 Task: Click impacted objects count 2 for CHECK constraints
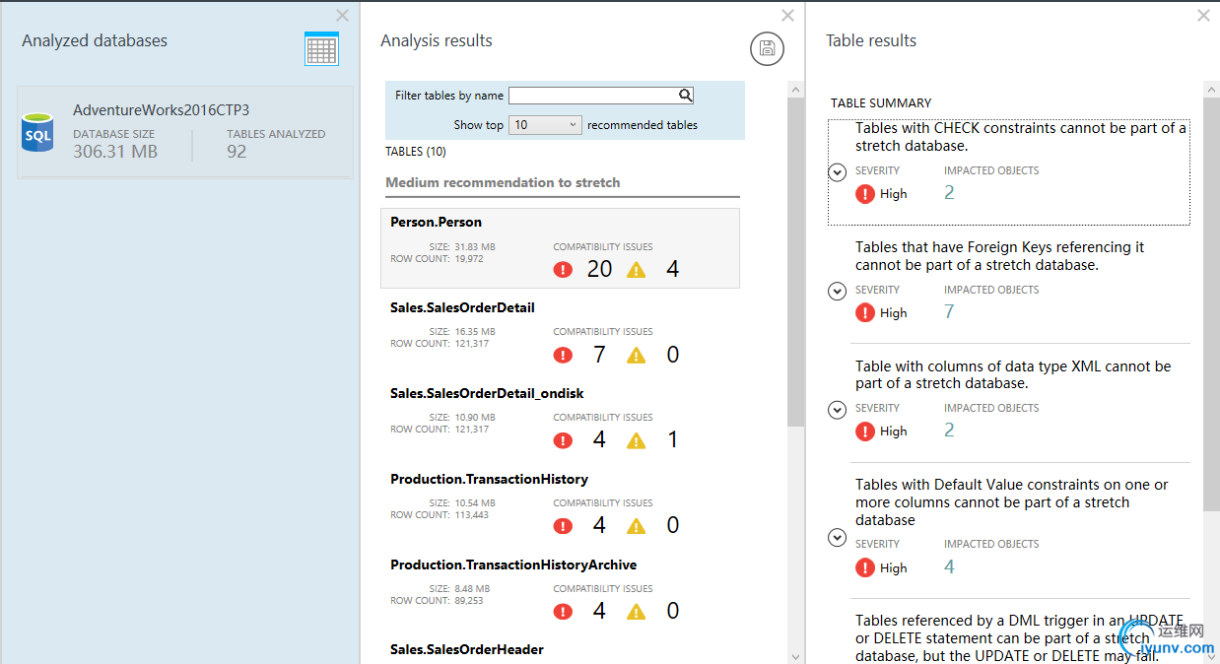point(949,193)
